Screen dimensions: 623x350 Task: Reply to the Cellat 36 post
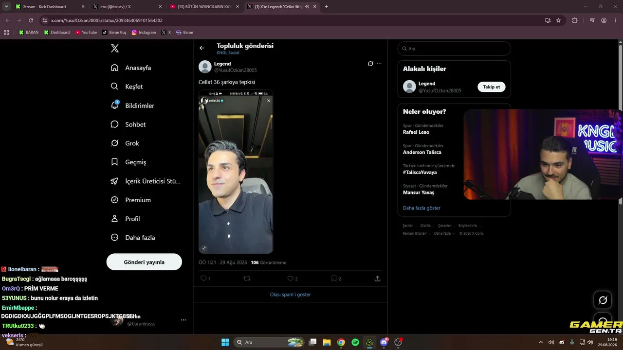pos(203,279)
